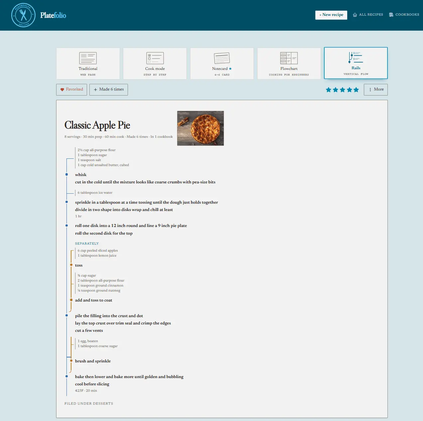
Task: Click the books icon beside Cookbooks
Action: point(391,15)
